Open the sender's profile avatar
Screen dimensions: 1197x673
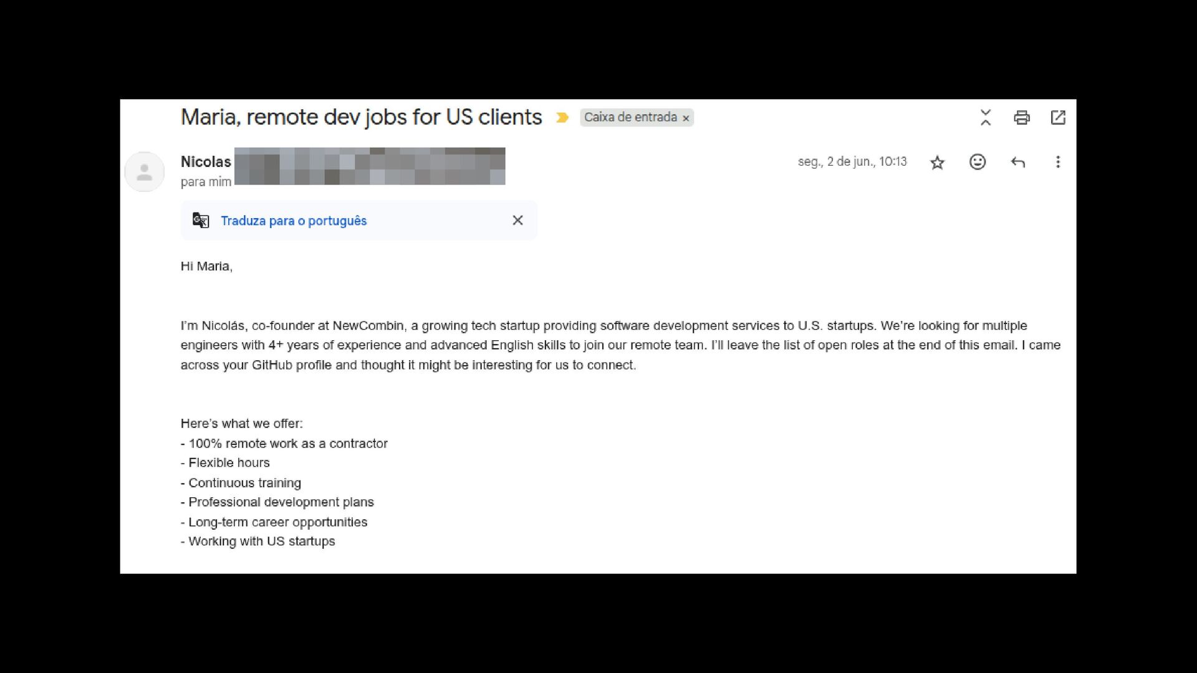144,171
